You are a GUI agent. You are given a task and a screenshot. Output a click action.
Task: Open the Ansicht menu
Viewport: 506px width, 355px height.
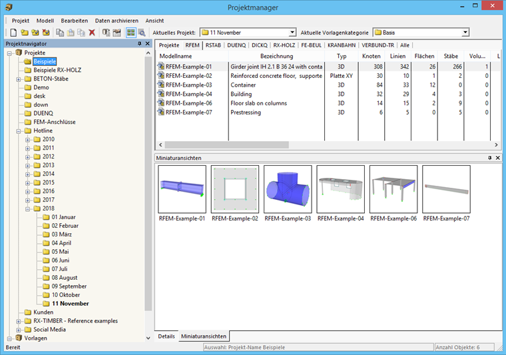(x=154, y=21)
